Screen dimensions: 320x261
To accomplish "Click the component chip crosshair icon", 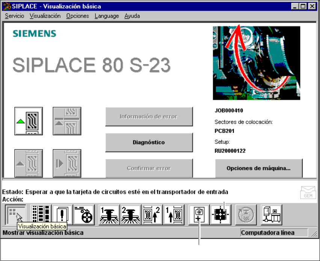I will [x=220, y=215].
